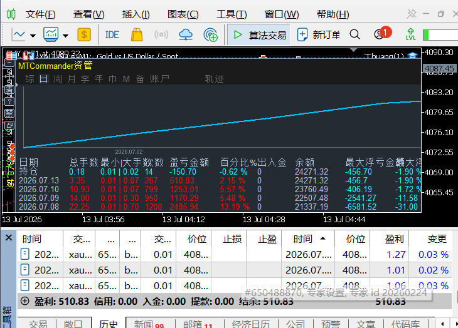458x328 pixels.
Task: Select the M tab in MTCommander
Action: (x=126, y=79)
